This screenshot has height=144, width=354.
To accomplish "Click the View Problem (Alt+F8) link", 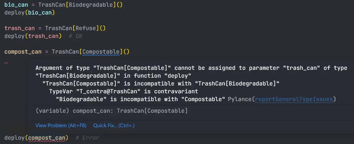I will click(x=61, y=126).
